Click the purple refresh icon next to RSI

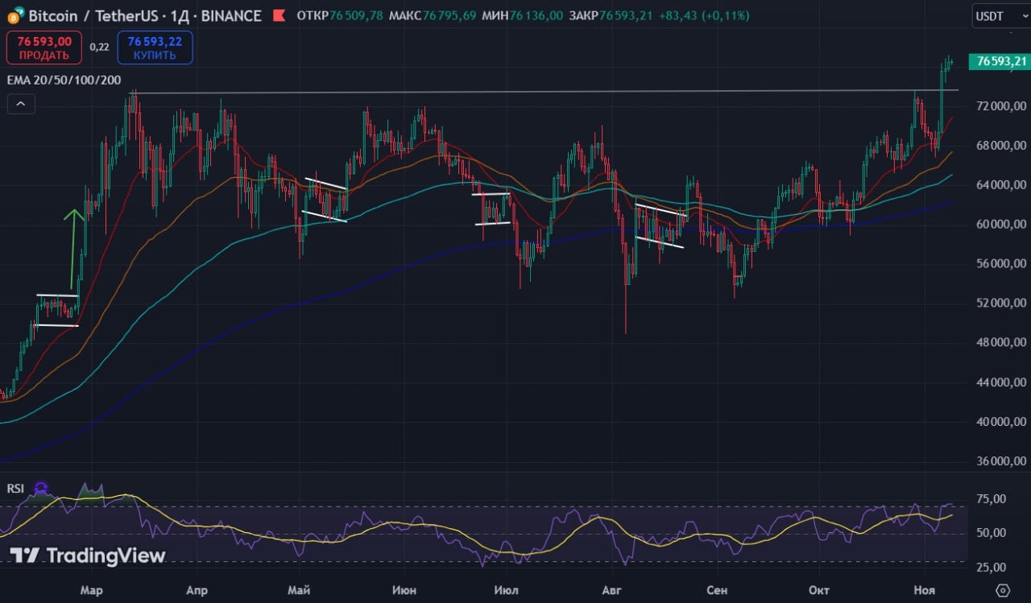(41, 488)
